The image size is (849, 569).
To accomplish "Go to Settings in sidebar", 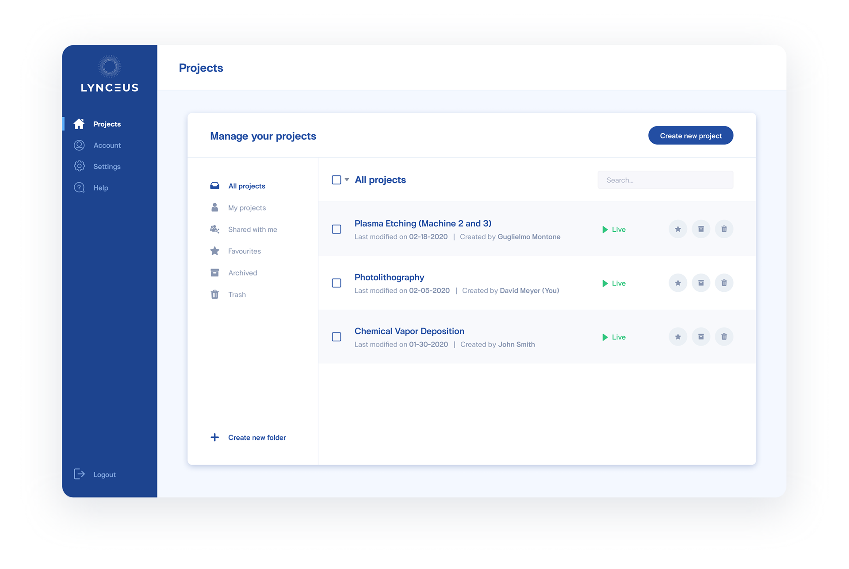I will (x=107, y=166).
